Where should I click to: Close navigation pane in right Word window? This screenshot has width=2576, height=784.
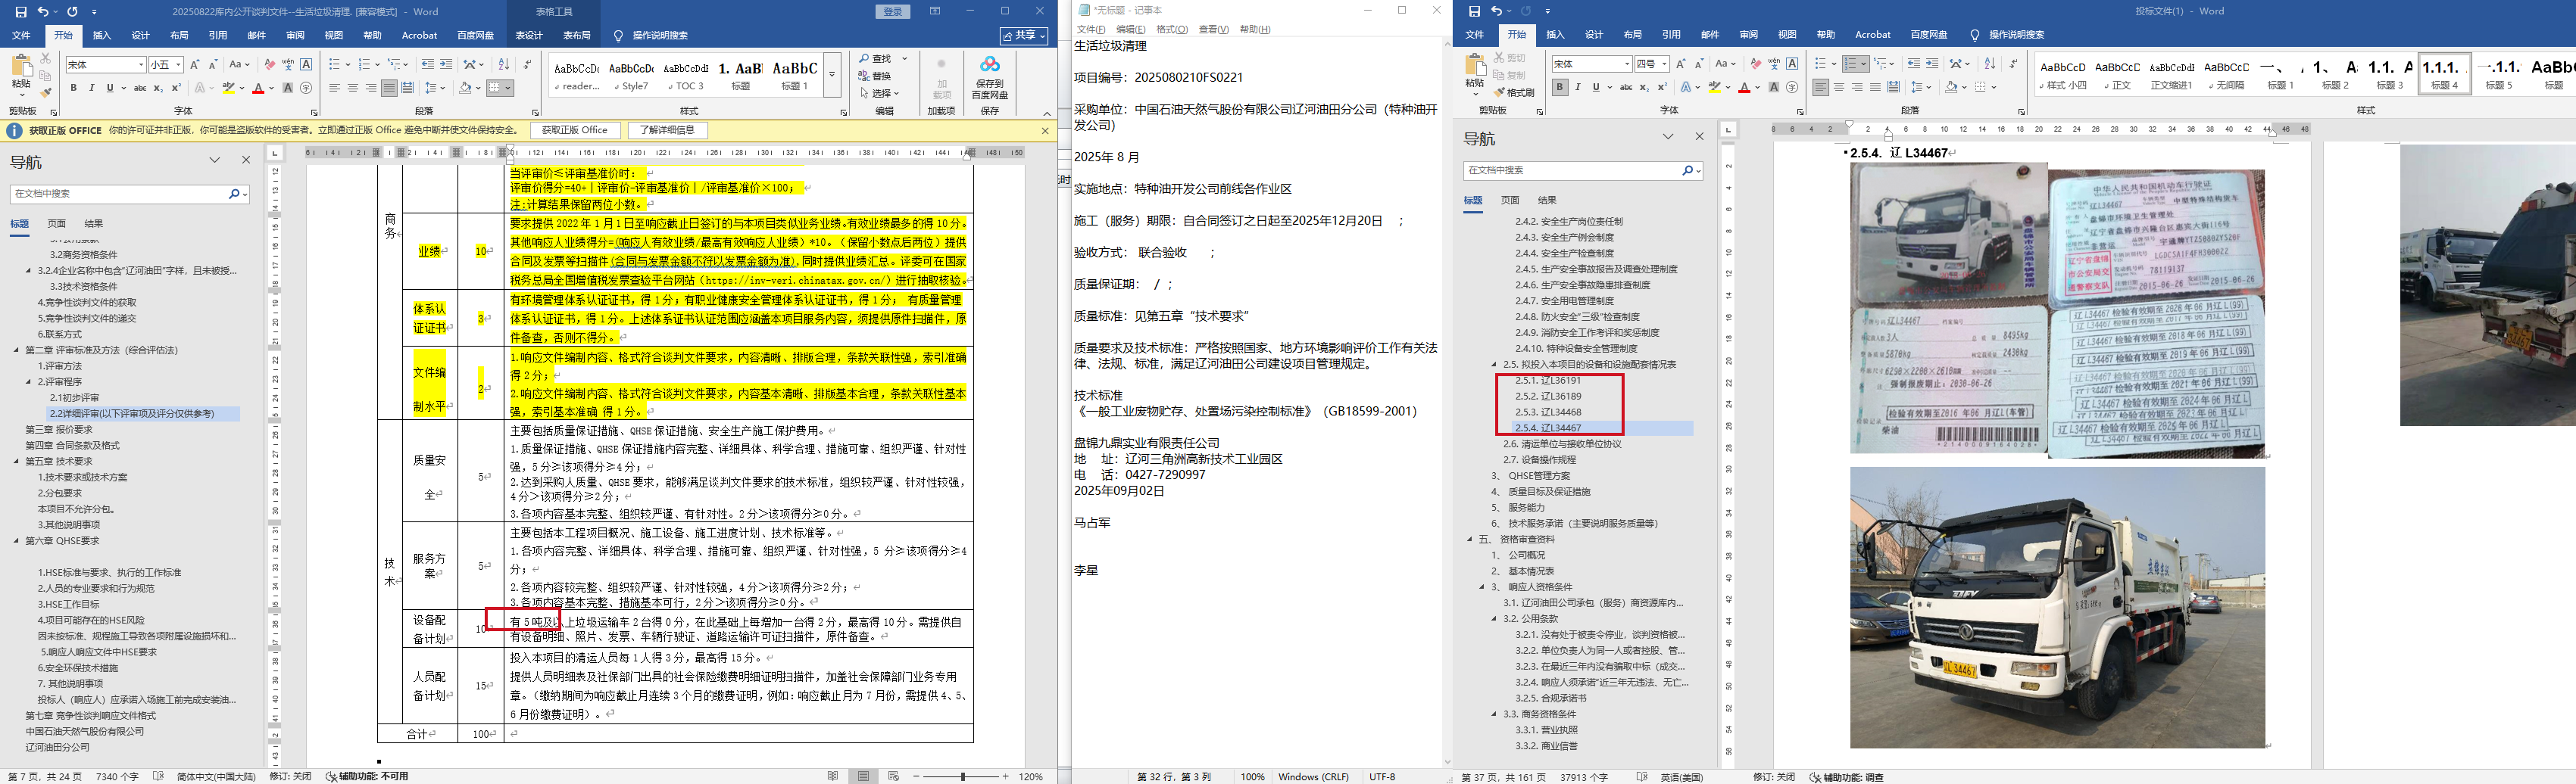point(1699,135)
